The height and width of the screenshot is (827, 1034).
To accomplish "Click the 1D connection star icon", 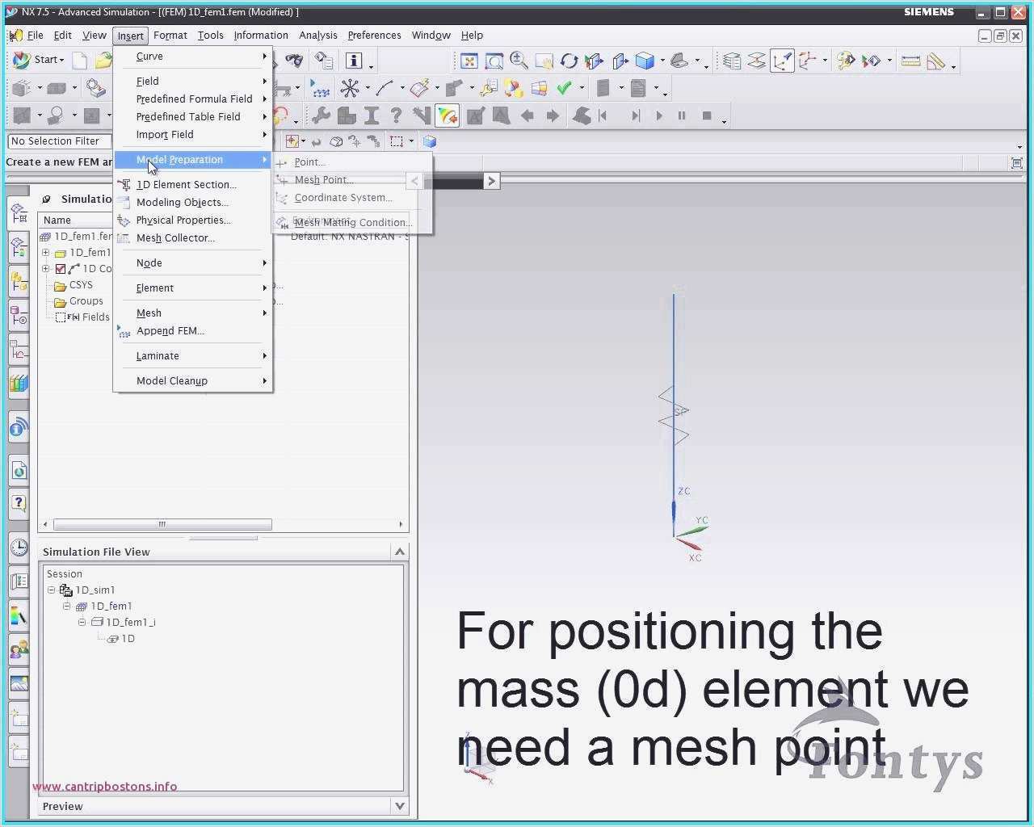I will [x=349, y=88].
